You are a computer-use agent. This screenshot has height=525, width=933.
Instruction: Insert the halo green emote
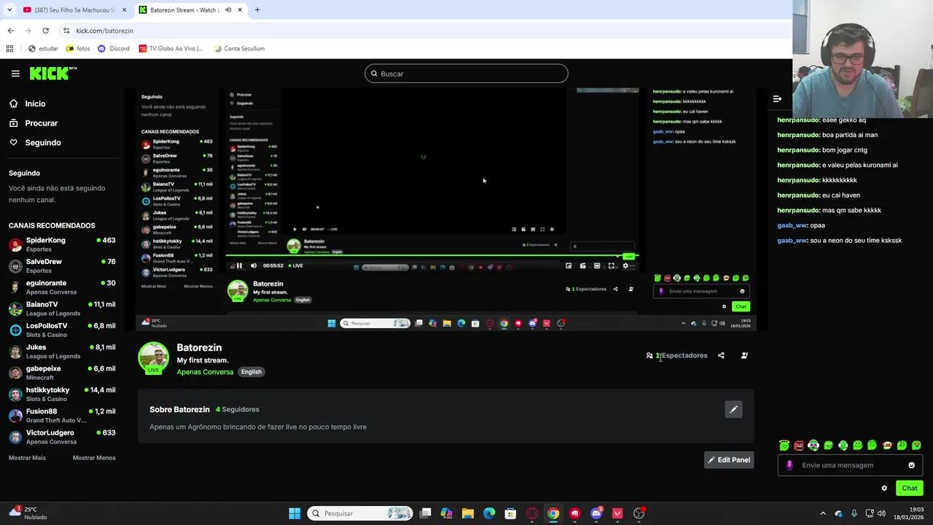point(784,445)
